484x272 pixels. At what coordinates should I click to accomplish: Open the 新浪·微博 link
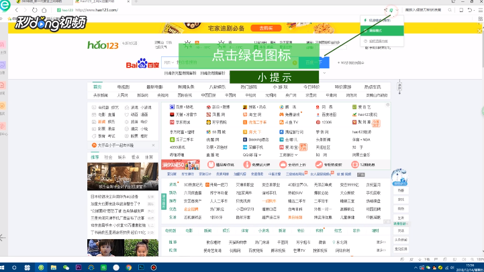[218, 107]
